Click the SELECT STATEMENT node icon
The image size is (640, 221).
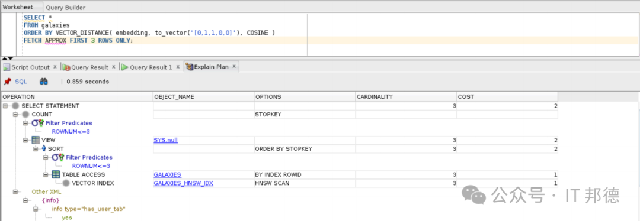click(15, 106)
